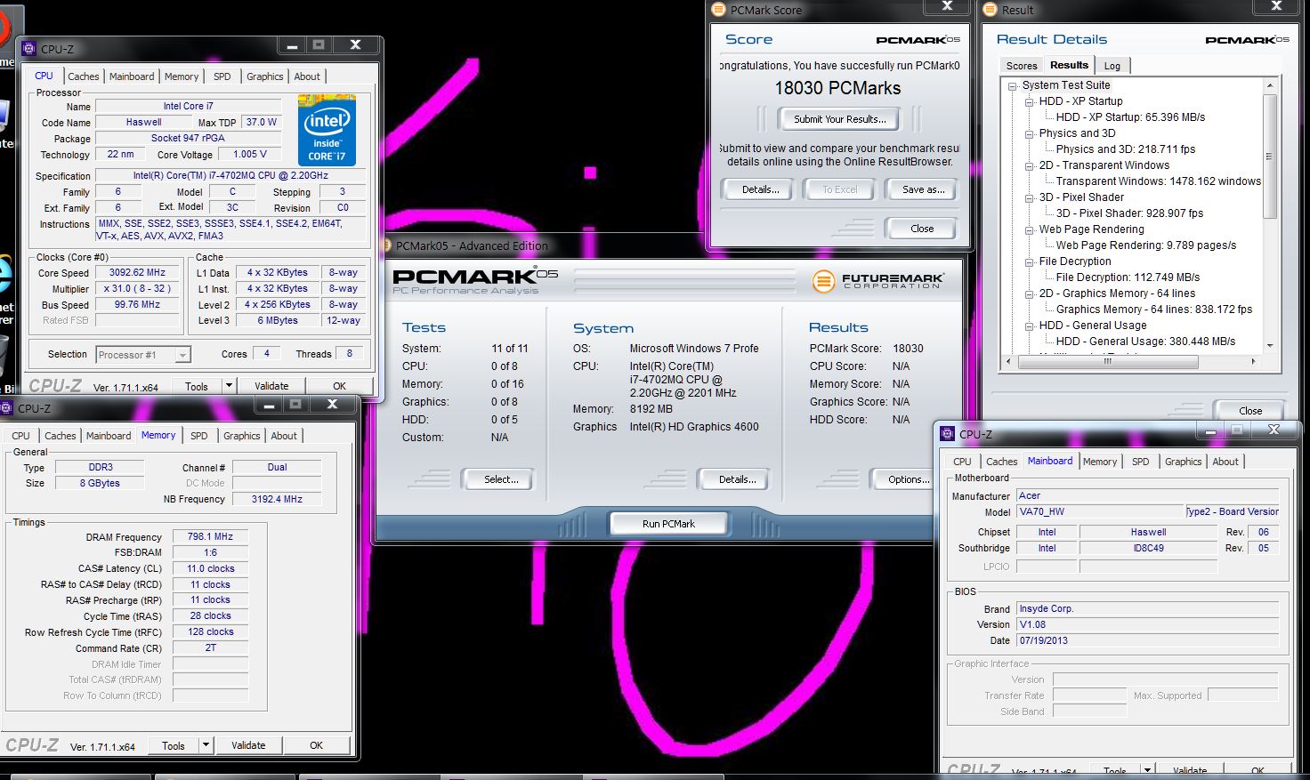Click Save as button in Score window
Screen dimensions: 1310x780
[x=923, y=189]
